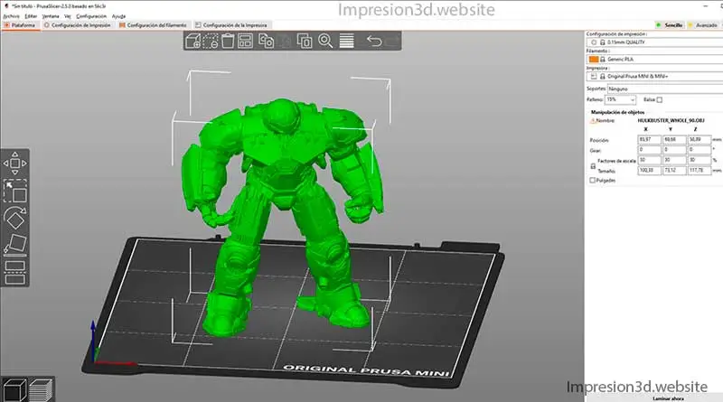
Task: Click the Posición Z input field
Action: (x=700, y=140)
